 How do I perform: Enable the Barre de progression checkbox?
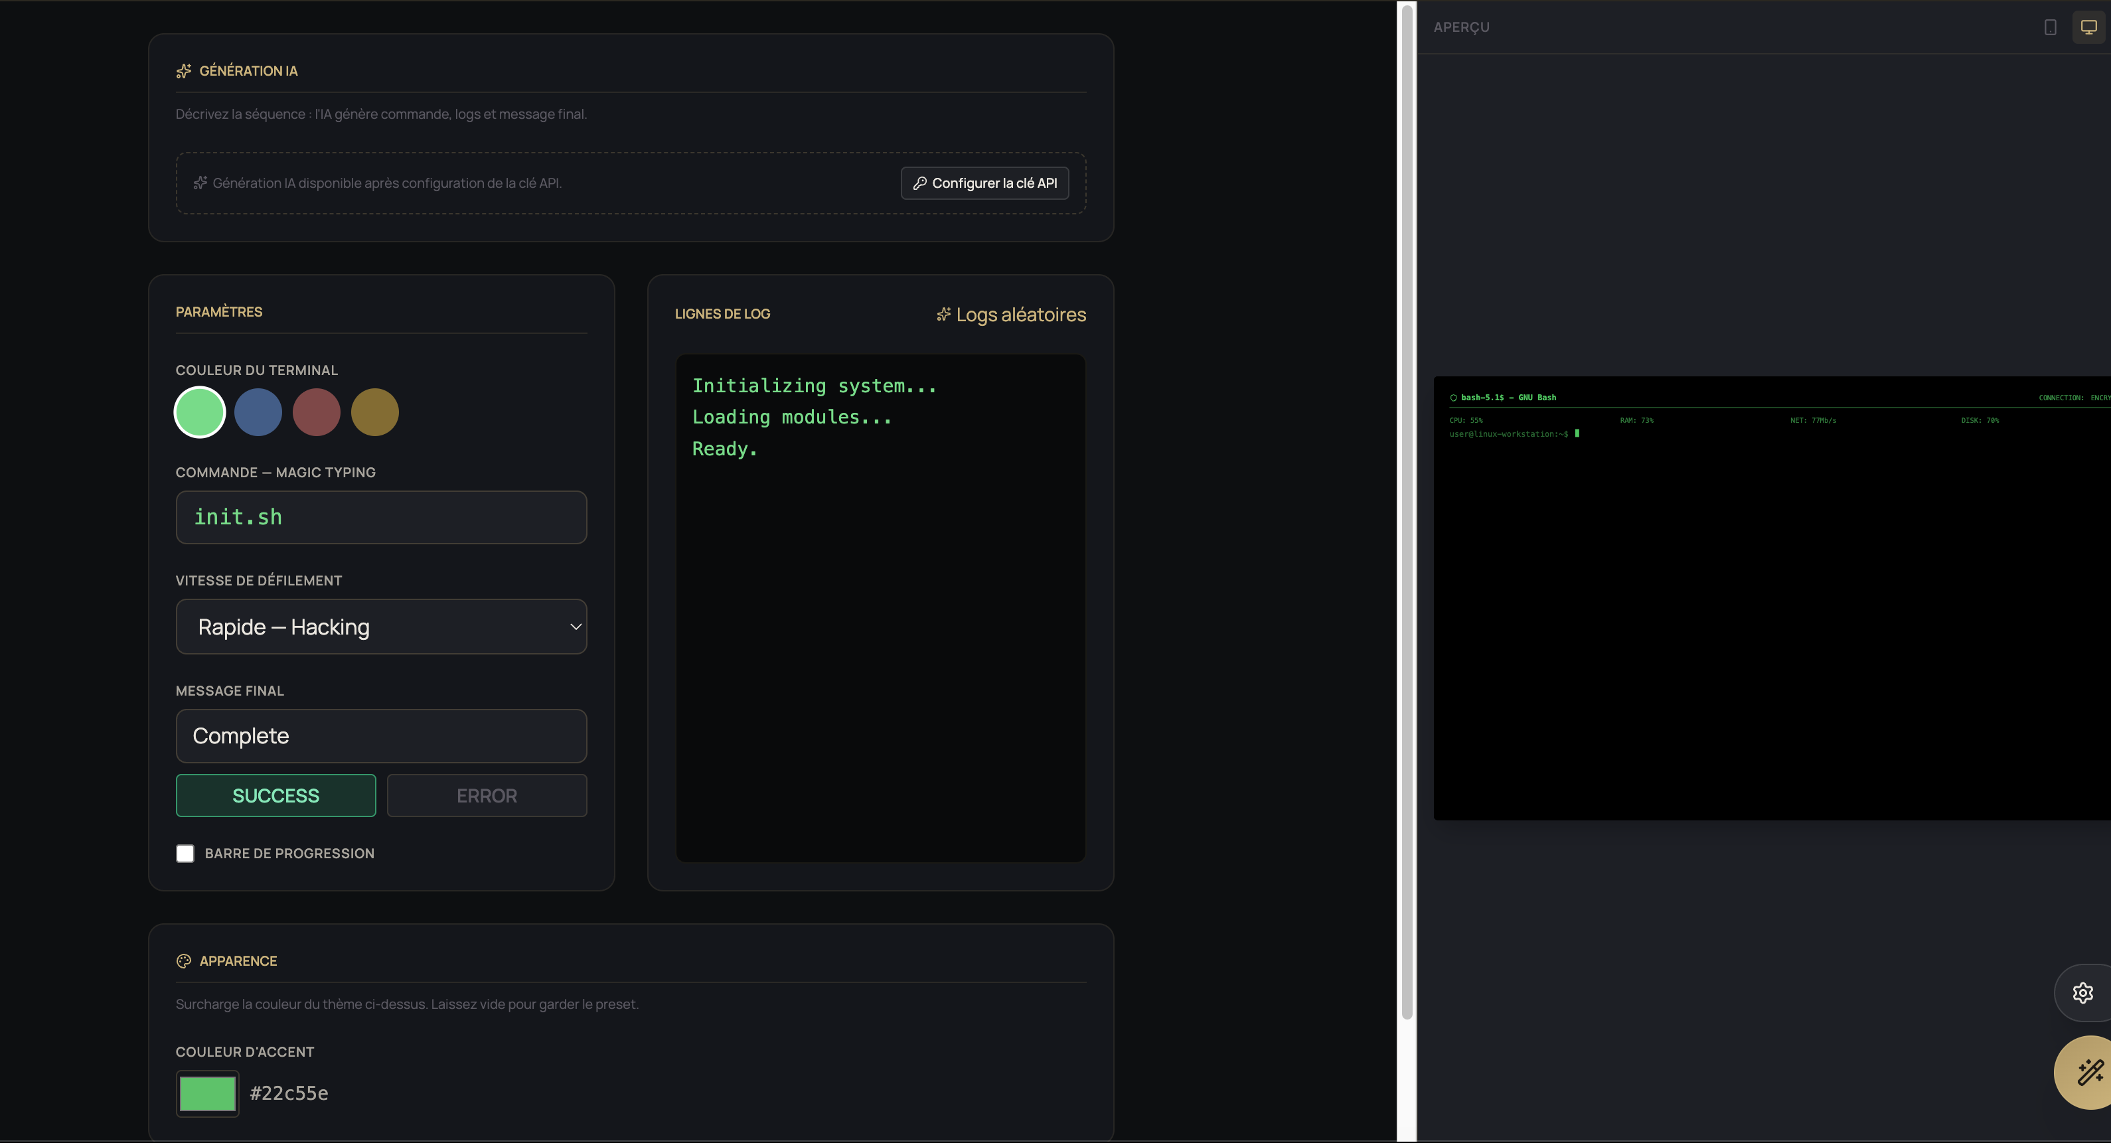(185, 854)
